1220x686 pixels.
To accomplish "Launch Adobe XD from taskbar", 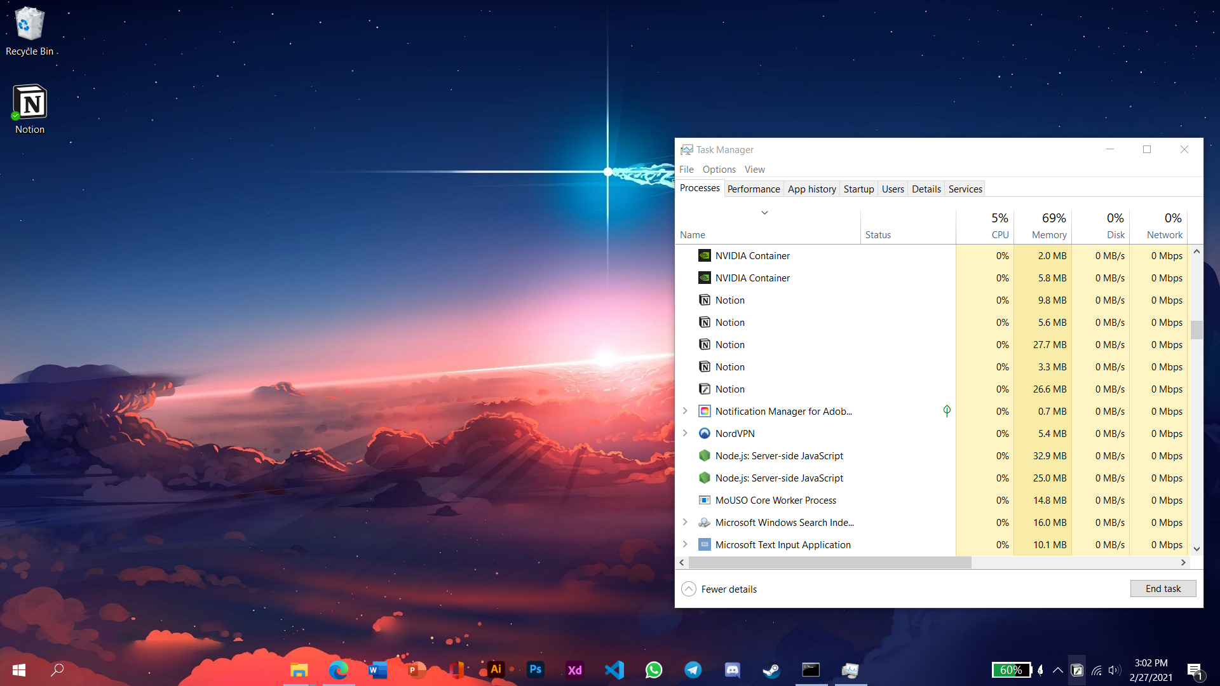I will pyautogui.click(x=574, y=669).
